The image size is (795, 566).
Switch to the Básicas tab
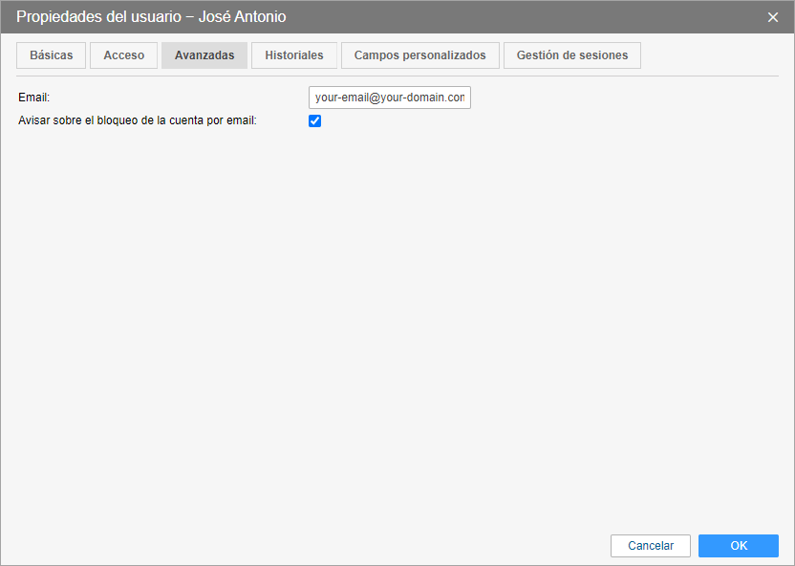tap(52, 55)
